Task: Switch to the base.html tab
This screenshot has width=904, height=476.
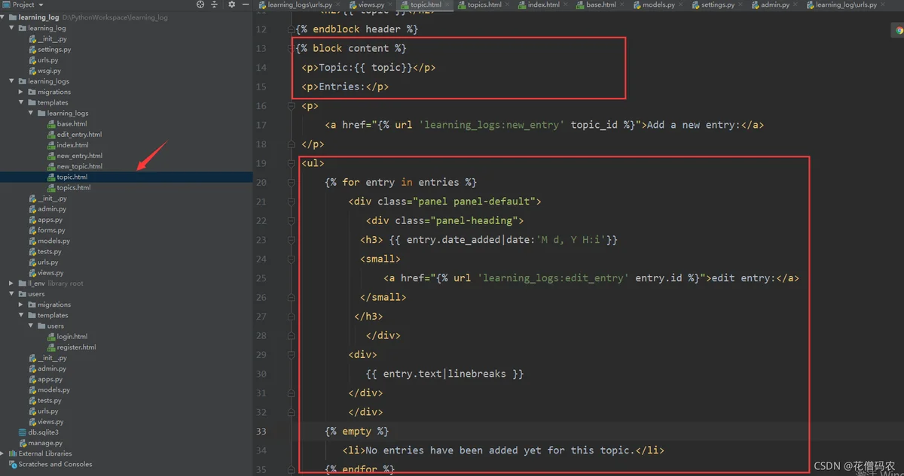Action: coord(600,5)
